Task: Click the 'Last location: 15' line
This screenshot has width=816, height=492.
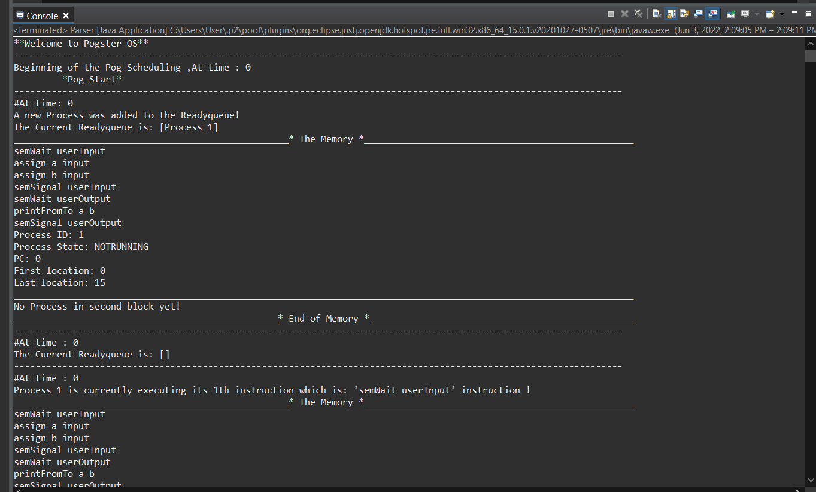Action: click(x=60, y=283)
